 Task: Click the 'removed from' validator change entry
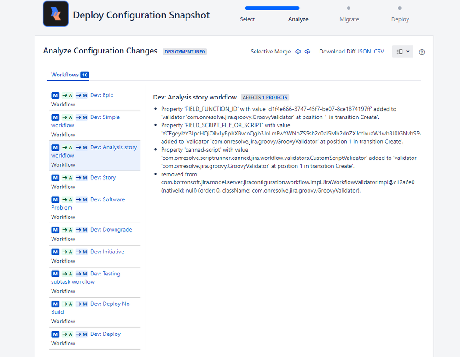[x=288, y=182]
